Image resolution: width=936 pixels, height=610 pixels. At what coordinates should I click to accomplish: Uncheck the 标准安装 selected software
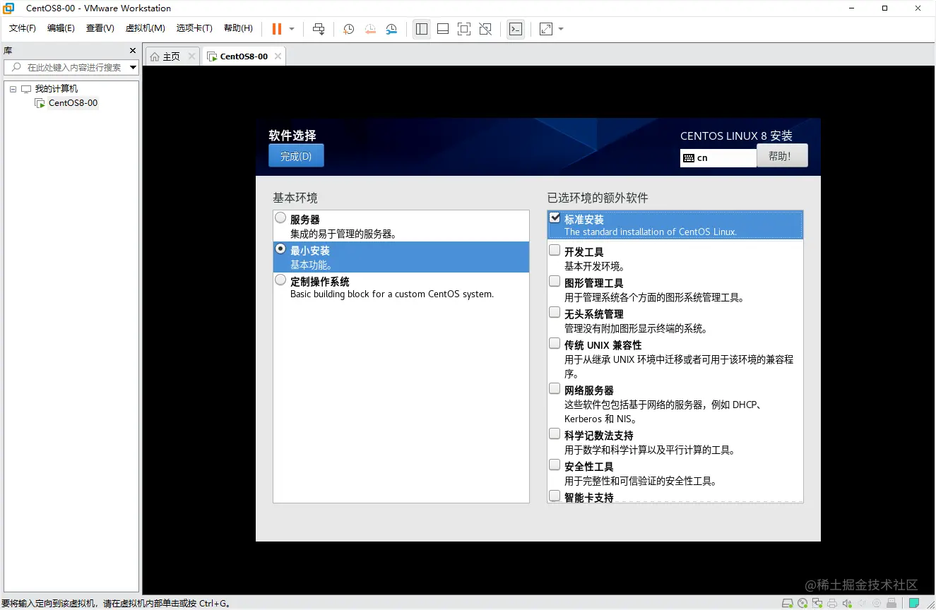(x=555, y=217)
